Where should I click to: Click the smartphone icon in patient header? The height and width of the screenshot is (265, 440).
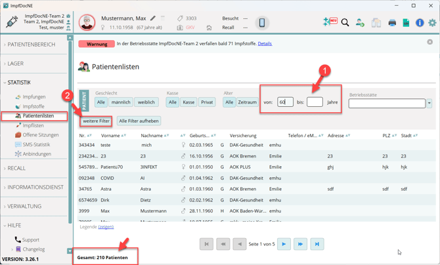pyautogui.click(x=261, y=23)
